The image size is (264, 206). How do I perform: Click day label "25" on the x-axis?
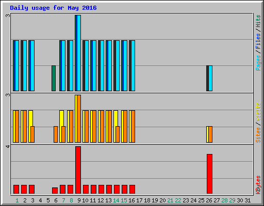(201, 200)
